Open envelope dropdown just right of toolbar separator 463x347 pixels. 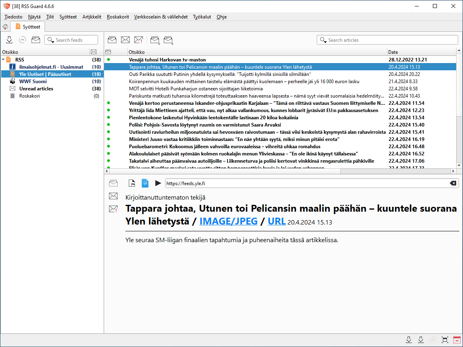click(x=155, y=40)
